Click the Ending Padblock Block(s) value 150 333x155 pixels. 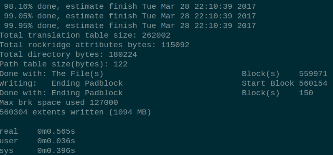click(x=306, y=93)
